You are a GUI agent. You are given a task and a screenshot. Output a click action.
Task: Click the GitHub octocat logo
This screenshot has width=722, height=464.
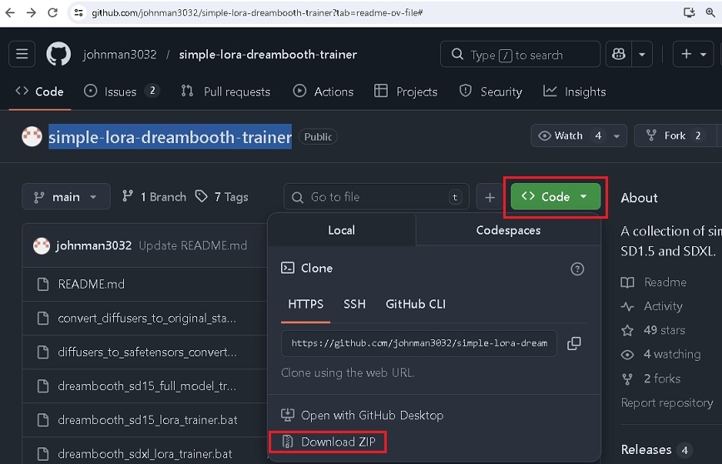pos(58,55)
